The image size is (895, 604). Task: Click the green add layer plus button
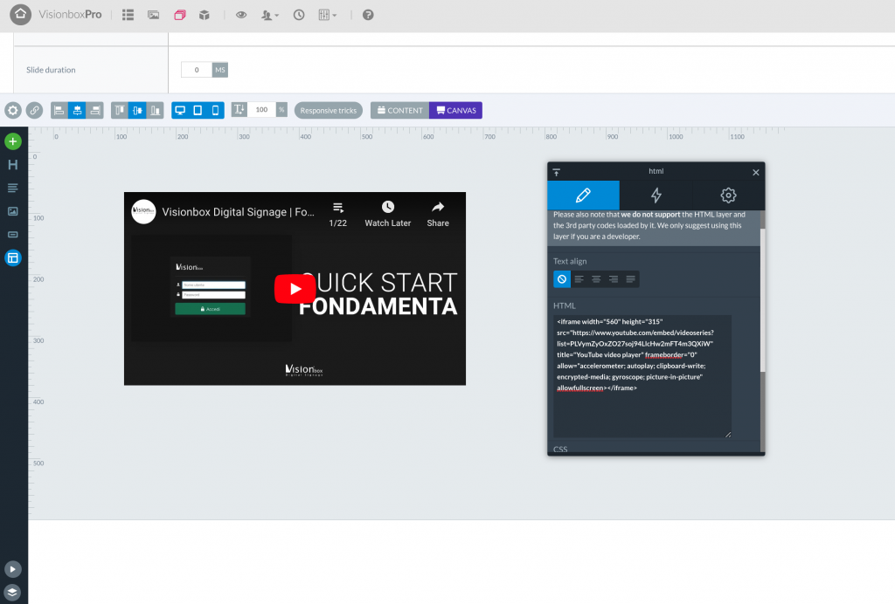pos(13,141)
